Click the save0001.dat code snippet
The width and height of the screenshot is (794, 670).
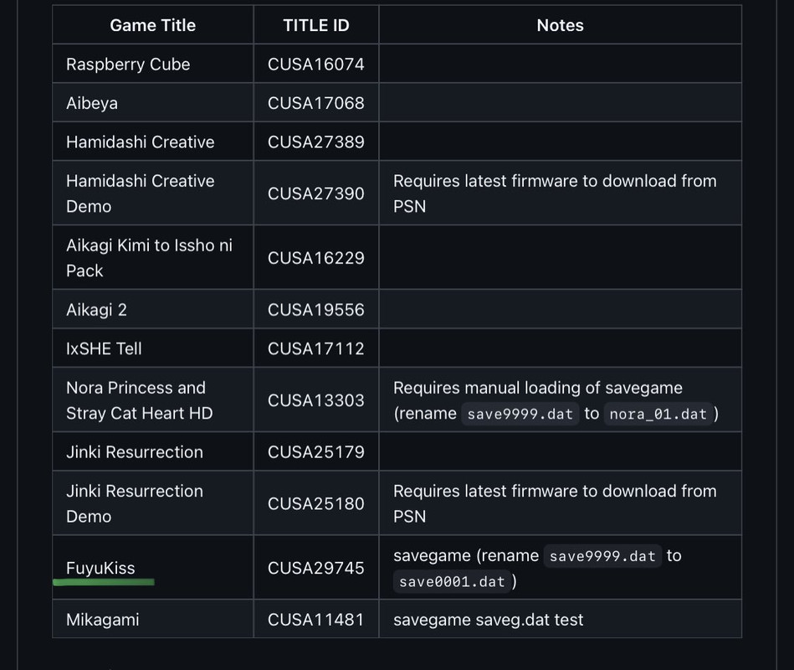452,581
